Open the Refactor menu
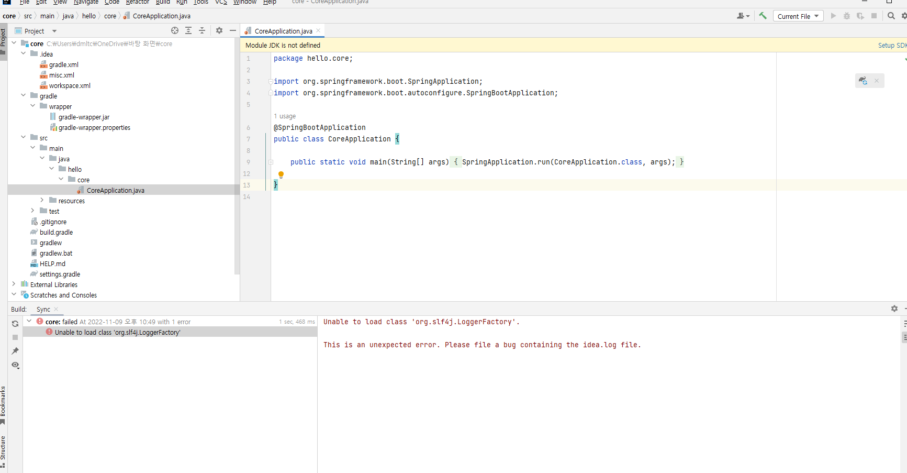Screen dimensions: 907x473 pos(138,2)
